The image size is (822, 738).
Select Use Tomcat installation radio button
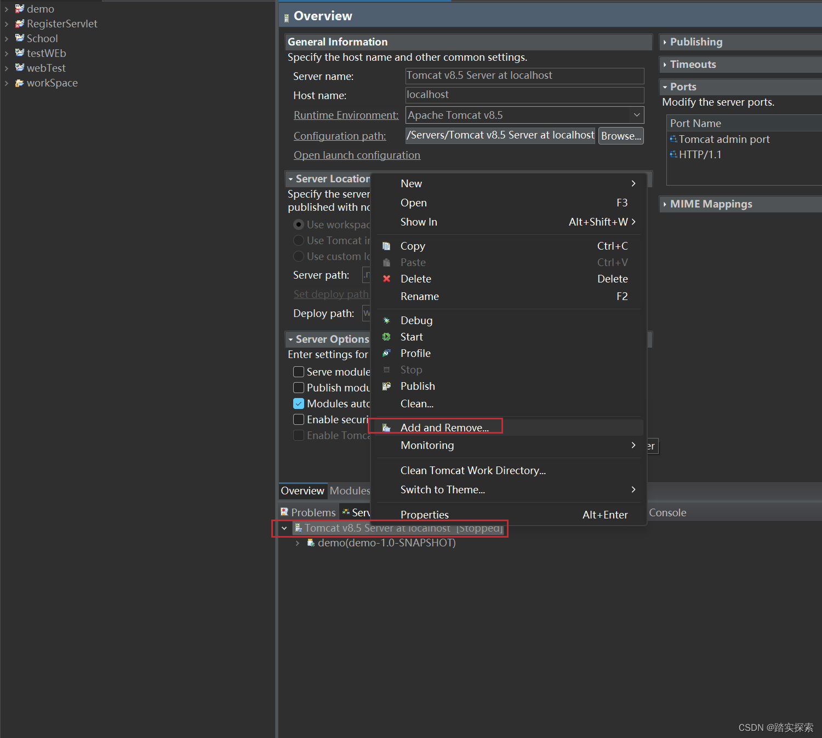299,240
